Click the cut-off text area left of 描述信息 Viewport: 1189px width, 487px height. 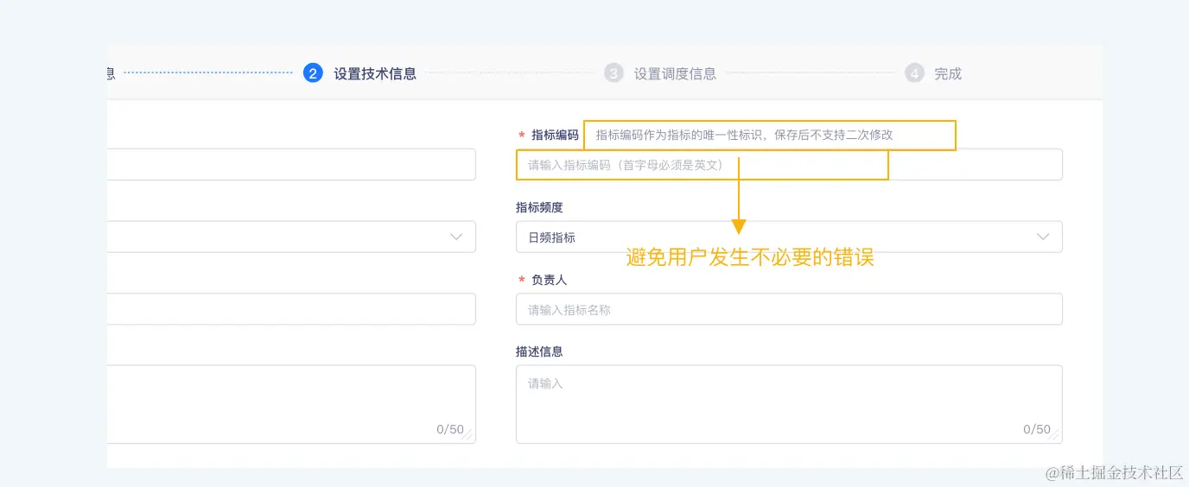(291, 404)
